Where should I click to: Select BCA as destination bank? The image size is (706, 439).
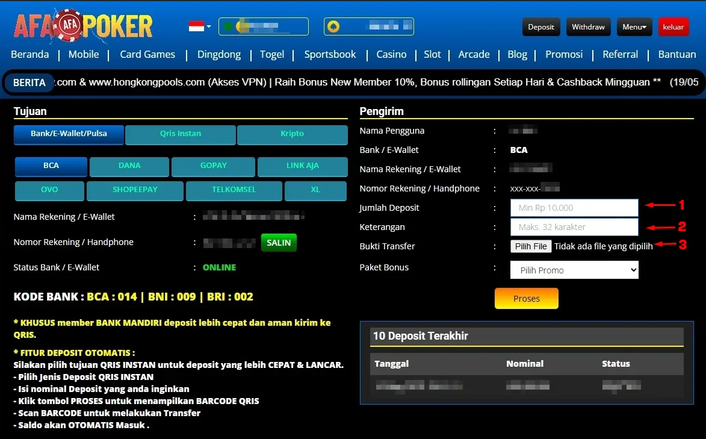coord(51,166)
